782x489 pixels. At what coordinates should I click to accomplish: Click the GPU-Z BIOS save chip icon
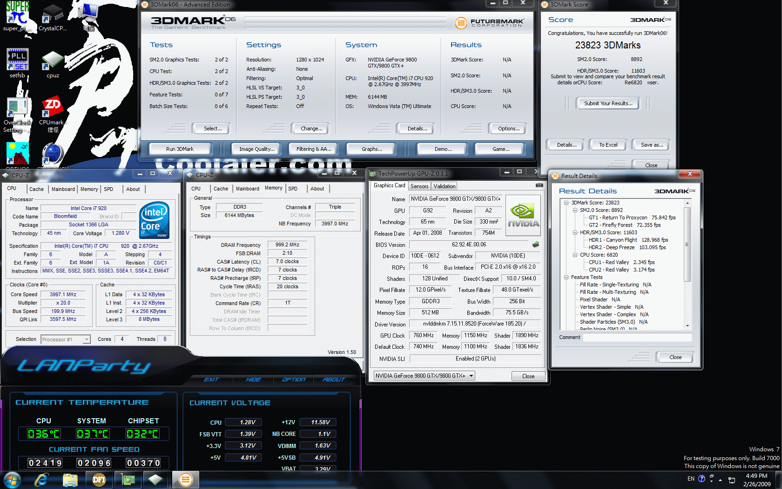(x=536, y=244)
